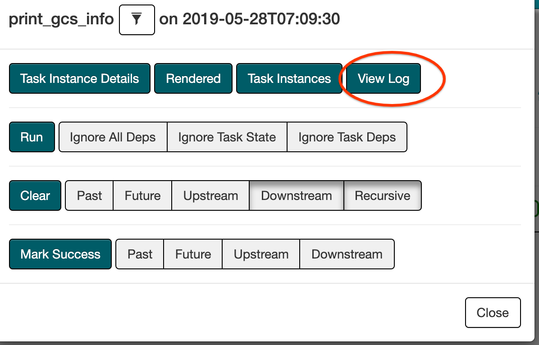Open View Log for this task

383,78
